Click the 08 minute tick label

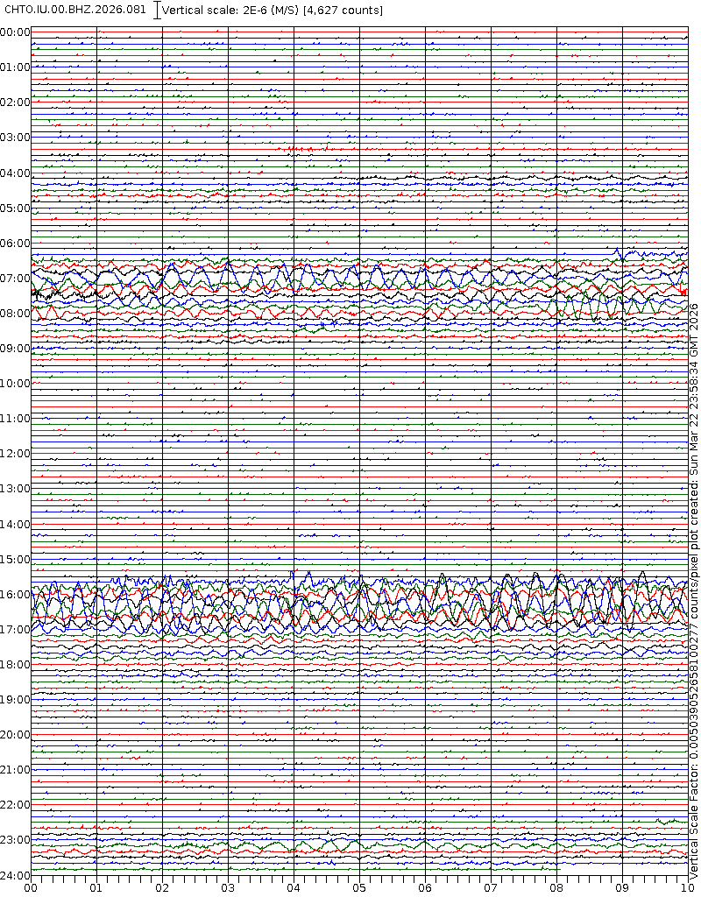coord(556,887)
